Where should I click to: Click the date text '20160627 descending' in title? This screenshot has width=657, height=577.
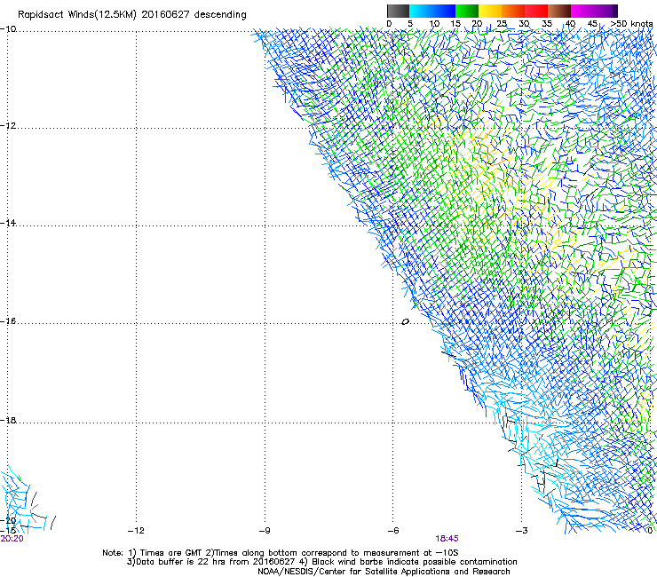(x=194, y=15)
